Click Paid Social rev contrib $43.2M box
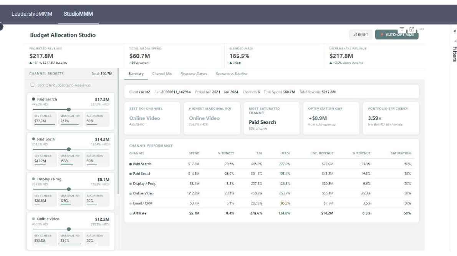The width and height of the screenshot is (457, 256). [44, 159]
